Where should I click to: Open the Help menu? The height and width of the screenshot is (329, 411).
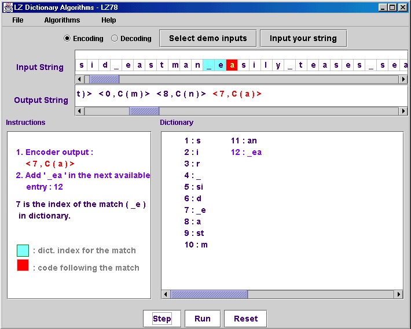point(109,20)
